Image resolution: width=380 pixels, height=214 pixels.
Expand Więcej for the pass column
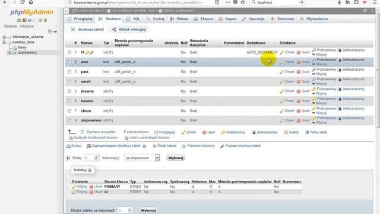click(x=319, y=74)
